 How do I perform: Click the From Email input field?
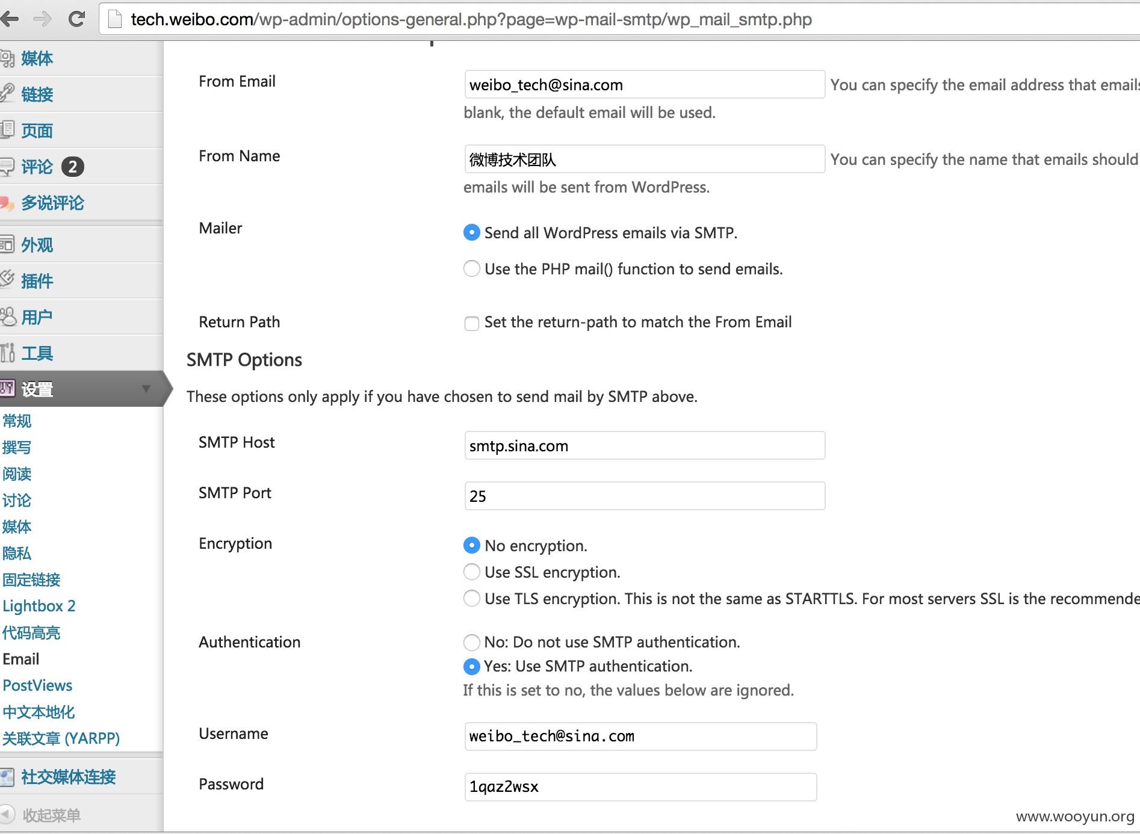tap(645, 84)
